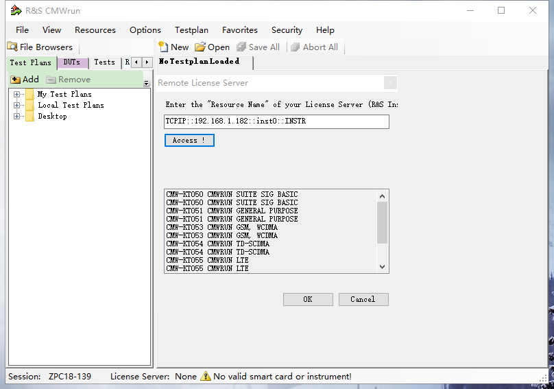The image size is (554, 389).
Task: Click the Resource Name input field
Action: pyautogui.click(x=276, y=121)
